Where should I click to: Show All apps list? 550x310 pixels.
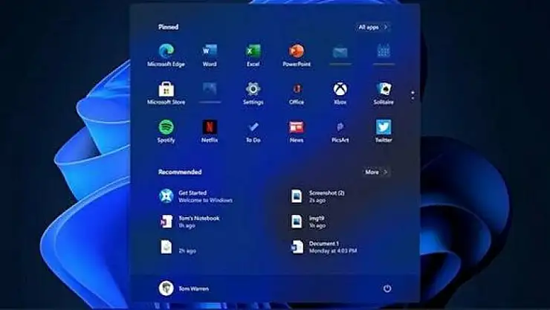click(373, 27)
